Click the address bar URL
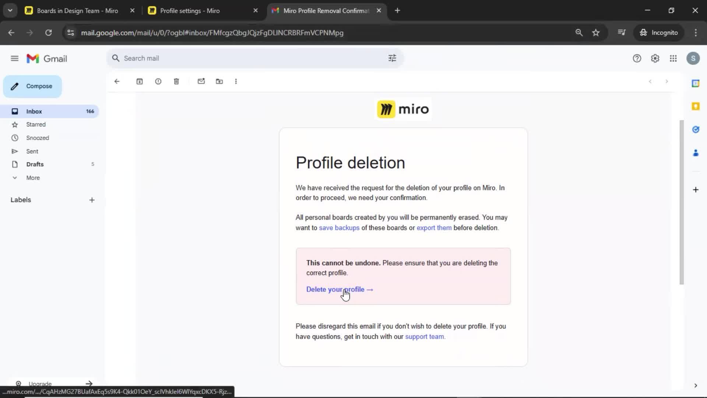The height and width of the screenshot is (398, 707). 212,33
